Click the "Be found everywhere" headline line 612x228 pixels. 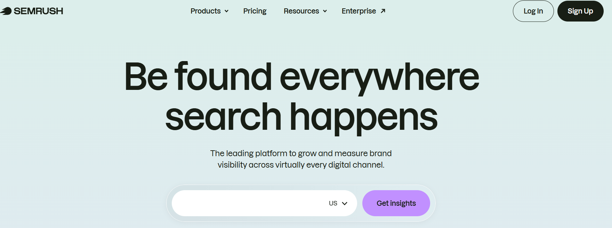pos(301,76)
